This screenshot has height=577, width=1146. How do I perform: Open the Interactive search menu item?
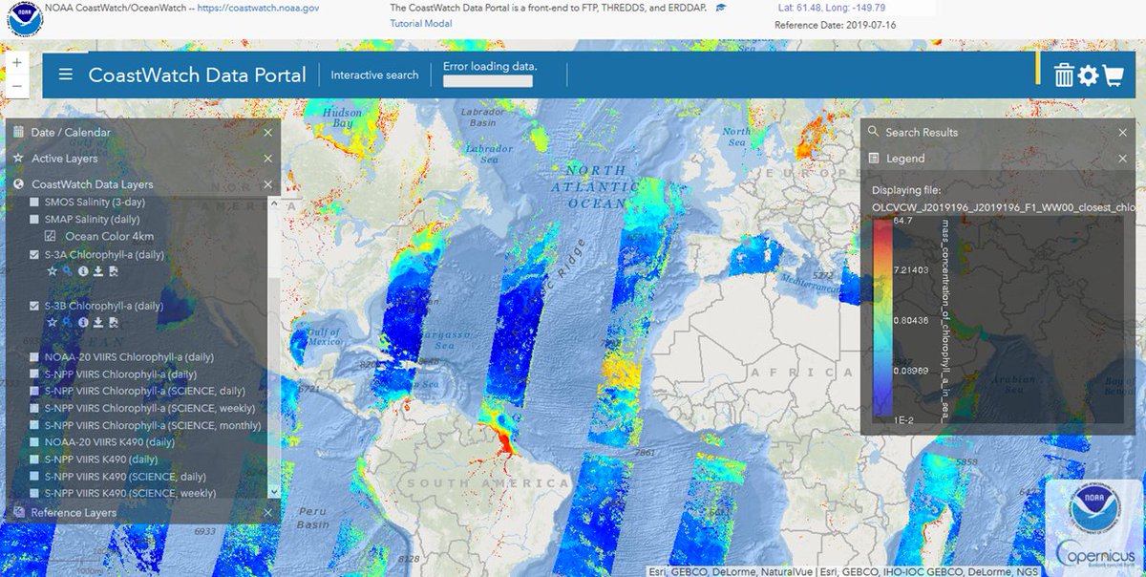click(374, 75)
